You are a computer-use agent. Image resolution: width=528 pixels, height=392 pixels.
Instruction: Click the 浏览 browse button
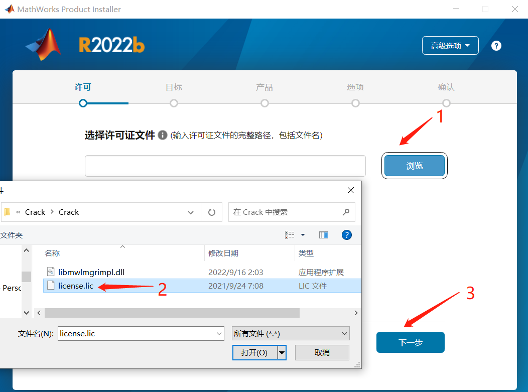coord(415,166)
